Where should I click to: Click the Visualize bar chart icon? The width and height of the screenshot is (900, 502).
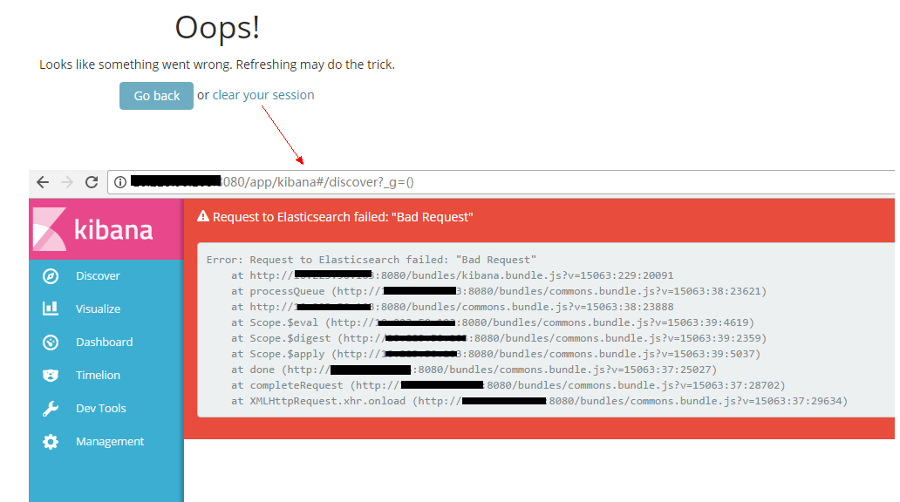click(51, 309)
